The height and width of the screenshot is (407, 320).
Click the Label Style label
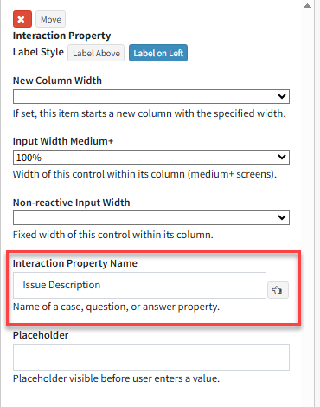tap(38, 52)
